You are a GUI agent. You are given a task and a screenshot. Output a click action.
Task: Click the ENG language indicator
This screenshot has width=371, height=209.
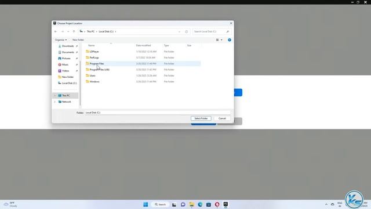(x=340, y=204)
